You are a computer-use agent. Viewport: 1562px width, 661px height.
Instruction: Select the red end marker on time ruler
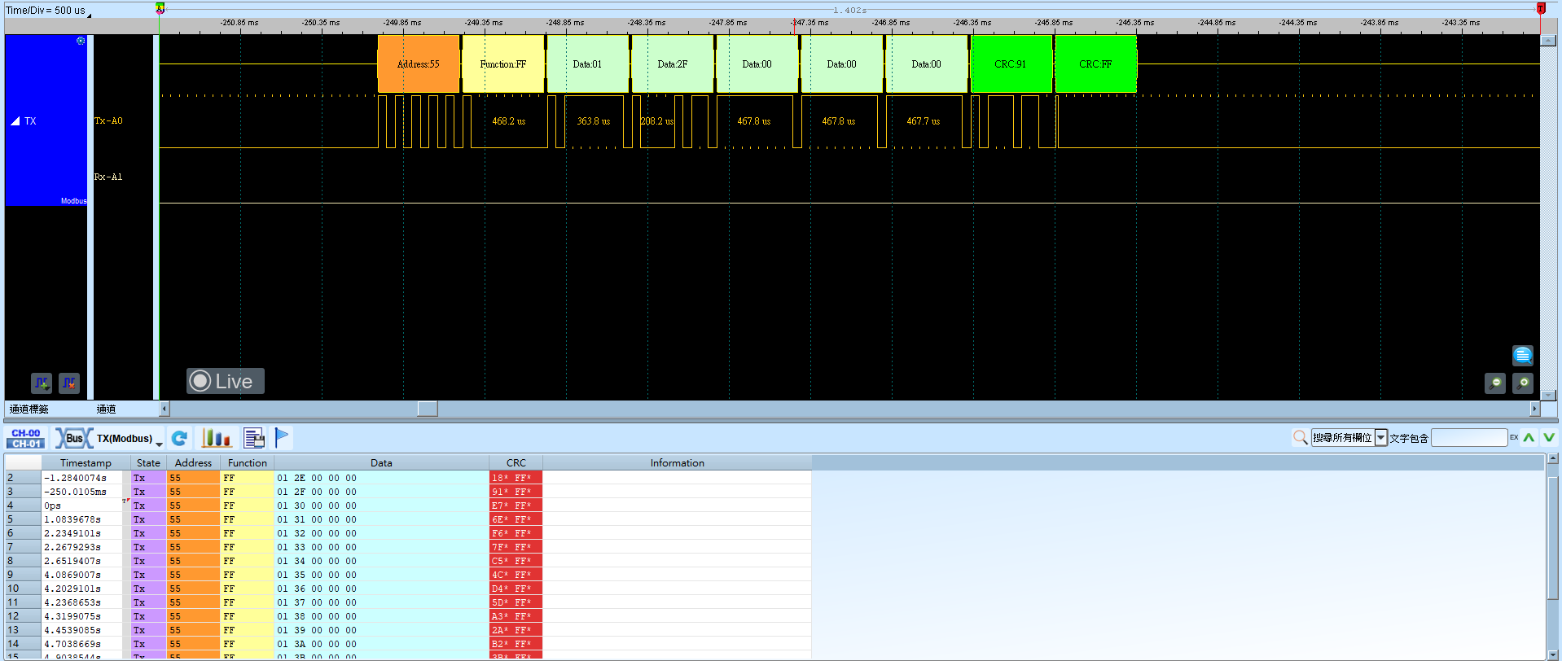1541,8
